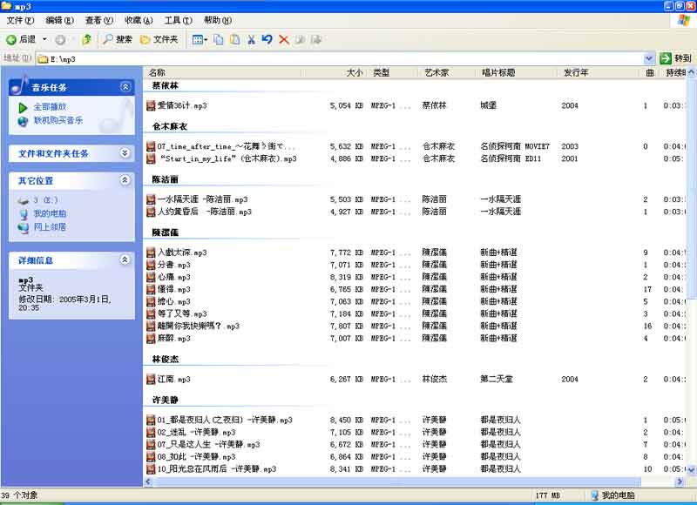Sort by the 发行年 column header
This screenshot has width=697, height=505.
pos(598,72)
